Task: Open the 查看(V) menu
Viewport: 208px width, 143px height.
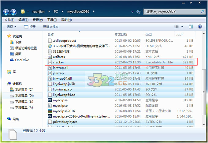Action: pos(38,20)
